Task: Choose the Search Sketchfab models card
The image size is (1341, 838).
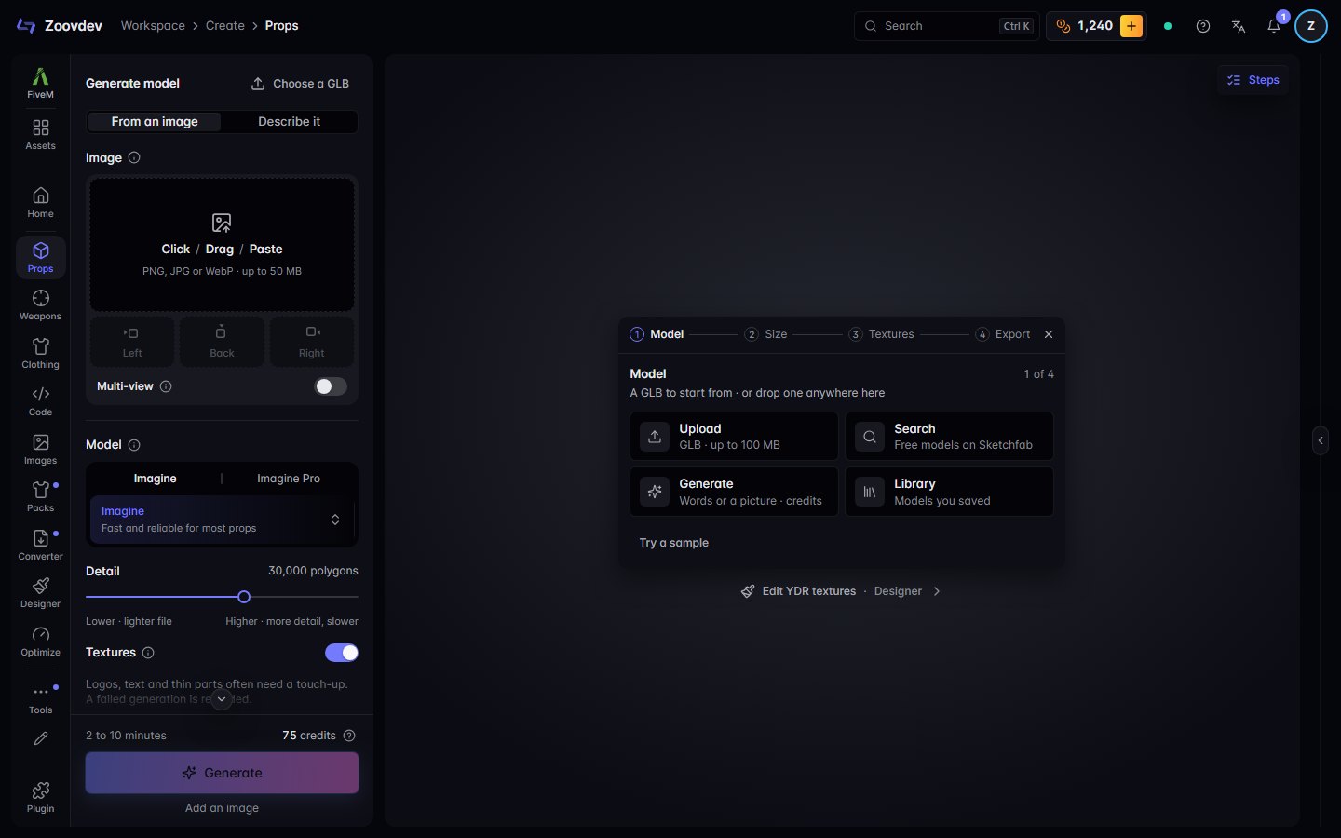Action: click(x=949, y=437)
